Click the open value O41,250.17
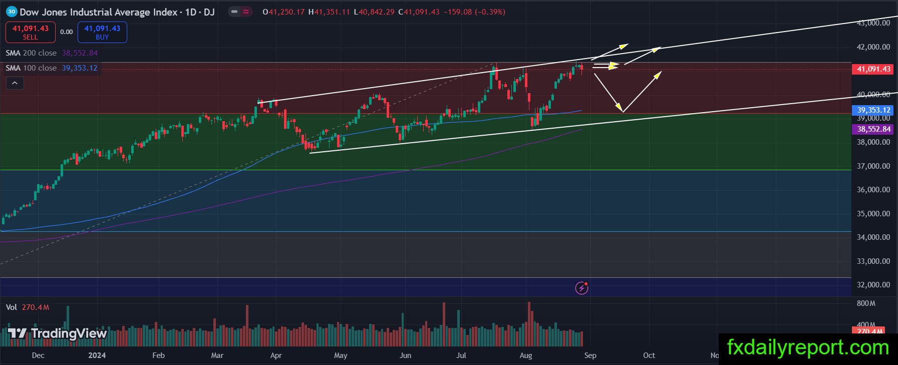898x365 pixels. (x=283, y=12)
